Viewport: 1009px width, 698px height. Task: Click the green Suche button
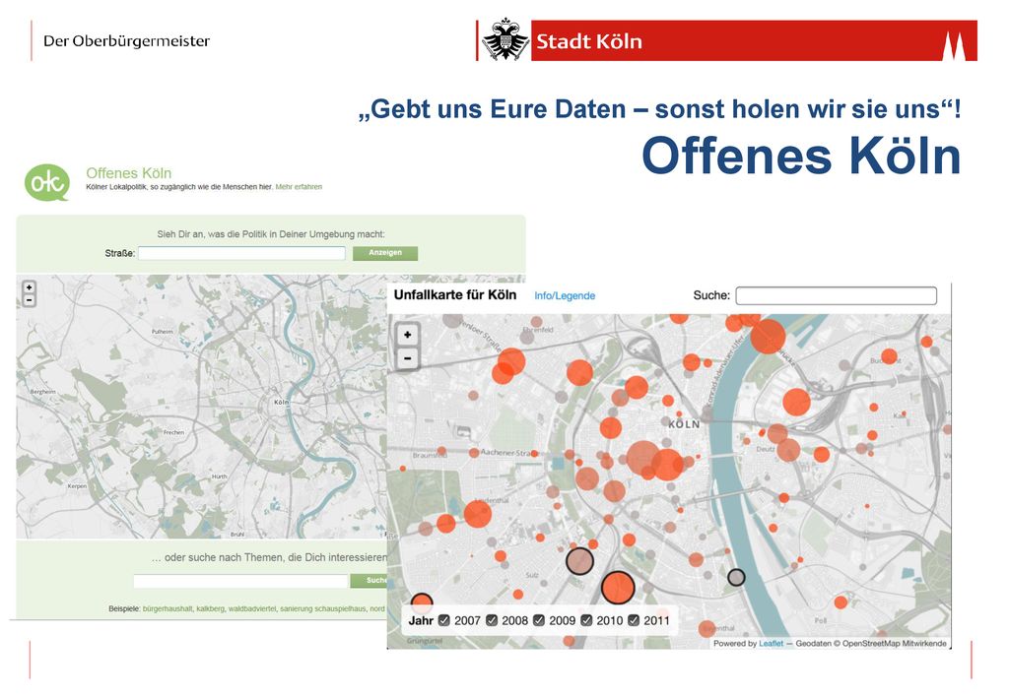click(370, 581)
